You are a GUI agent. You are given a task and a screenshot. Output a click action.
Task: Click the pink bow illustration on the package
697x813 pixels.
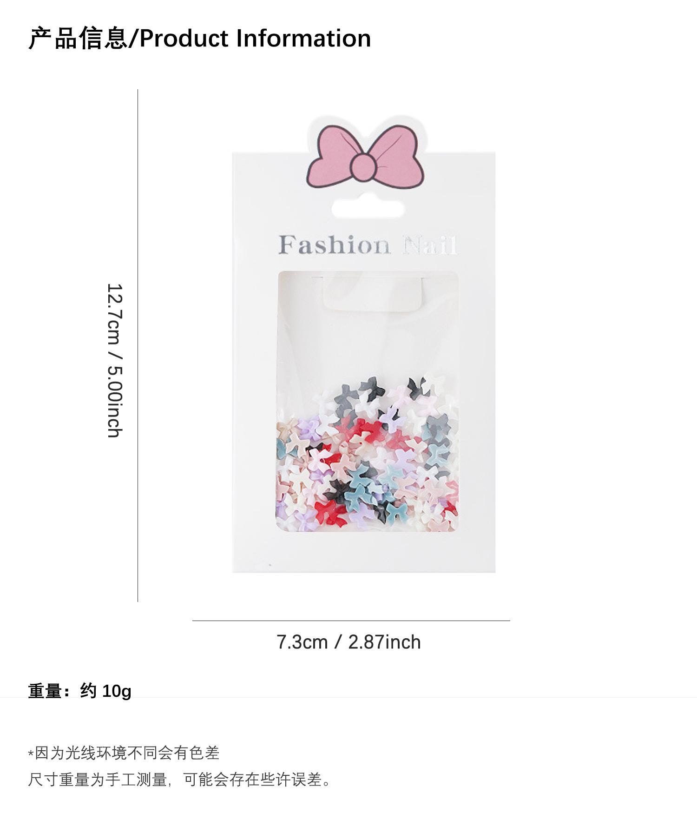(x=365, y=158)
